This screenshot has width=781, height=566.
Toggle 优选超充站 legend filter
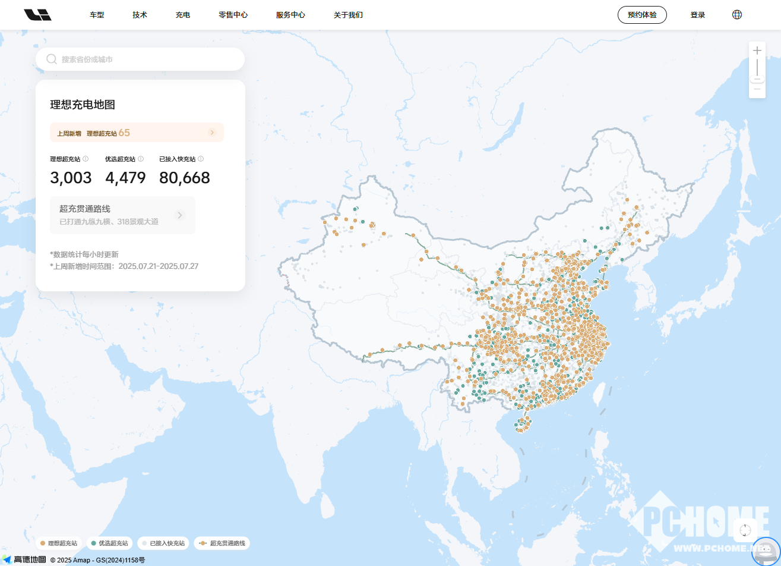[110, 543]
